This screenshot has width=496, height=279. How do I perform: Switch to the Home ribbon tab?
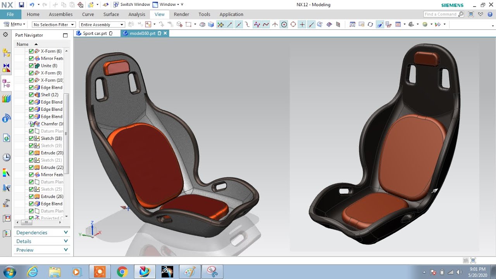[33, 14]
